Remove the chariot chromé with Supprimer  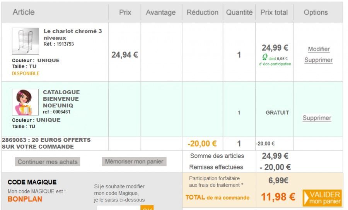(x=318, y=60)
